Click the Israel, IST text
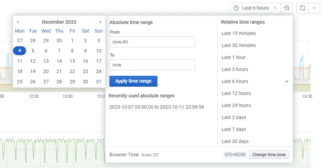This screenshot has height=168, width=326. click(150, 155)
